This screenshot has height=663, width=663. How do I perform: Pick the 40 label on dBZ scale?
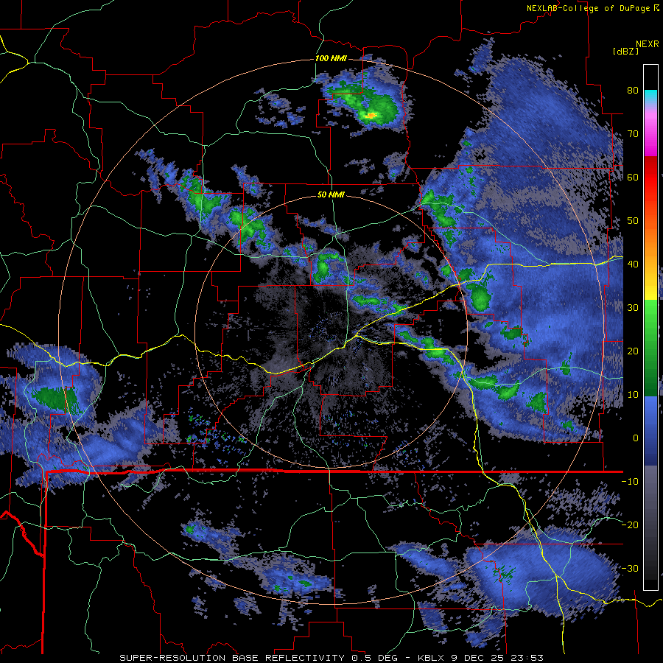[x=633, y=264]
